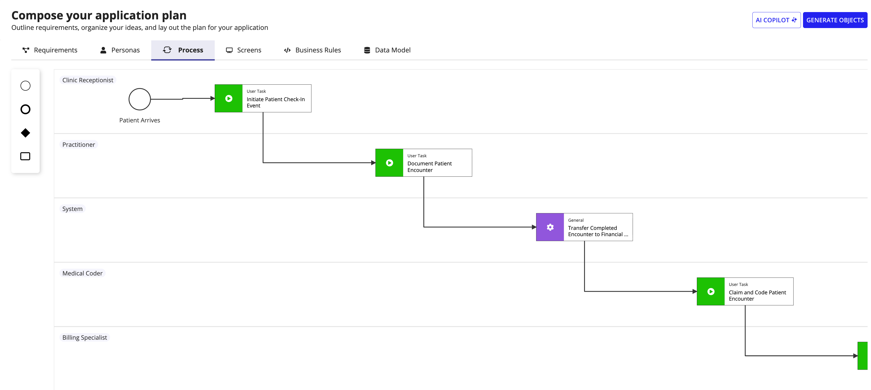The height and width of the screenshot is (390, 871).
Task: Select the Document Patient Encounter task
Action: click(424, 163)
